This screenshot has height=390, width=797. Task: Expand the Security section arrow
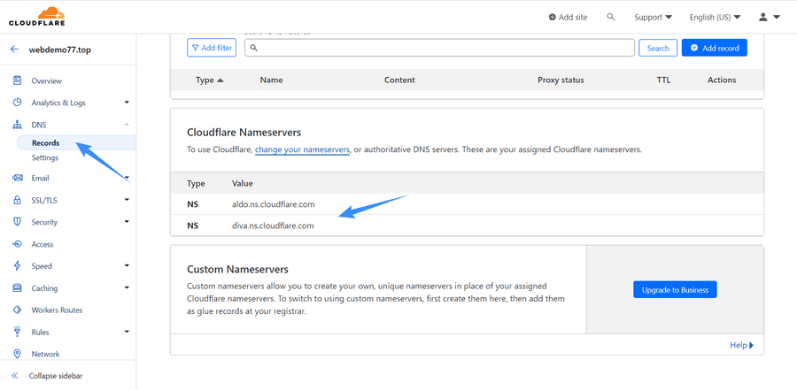click(x=127, y=221)
